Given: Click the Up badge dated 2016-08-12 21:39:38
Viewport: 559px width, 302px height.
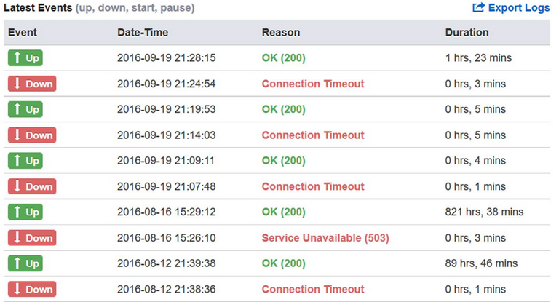Looking at the screenshot, I should [x=25, y=263].
